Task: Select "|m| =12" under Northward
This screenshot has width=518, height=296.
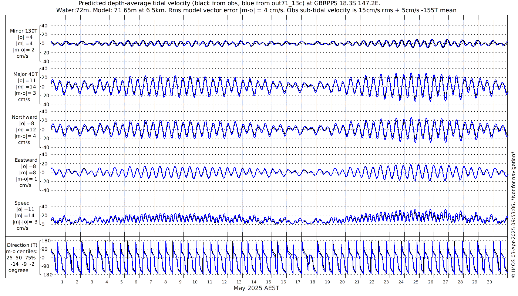Action: (x=27, y=130)
